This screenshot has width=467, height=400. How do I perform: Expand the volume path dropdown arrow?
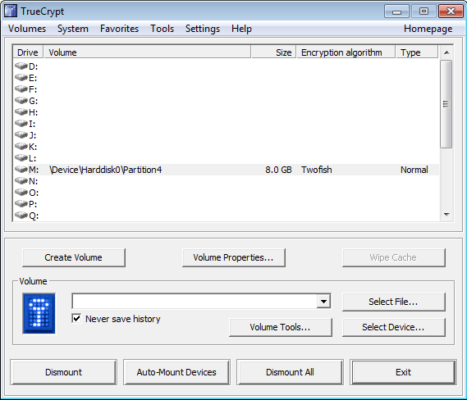pos(323,302)
